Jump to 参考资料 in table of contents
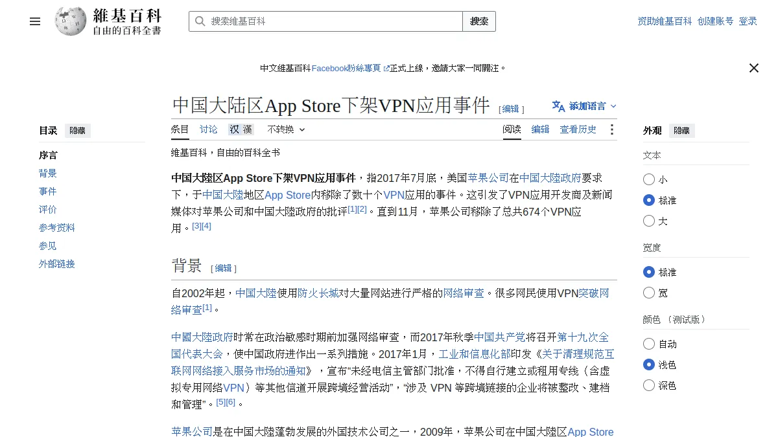This screenshot has width=778, height=437. click(x=57, y=228)
